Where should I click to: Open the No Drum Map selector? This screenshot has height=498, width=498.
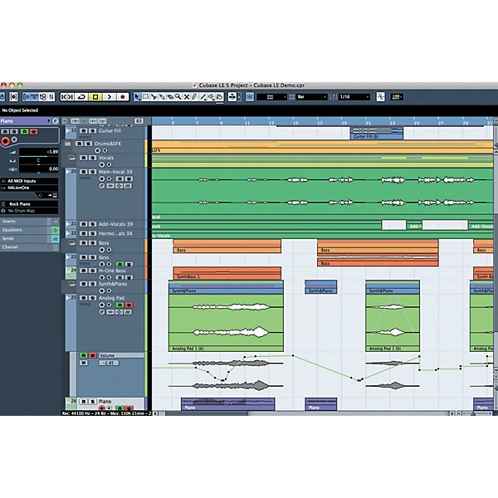(x=30, y=211)
